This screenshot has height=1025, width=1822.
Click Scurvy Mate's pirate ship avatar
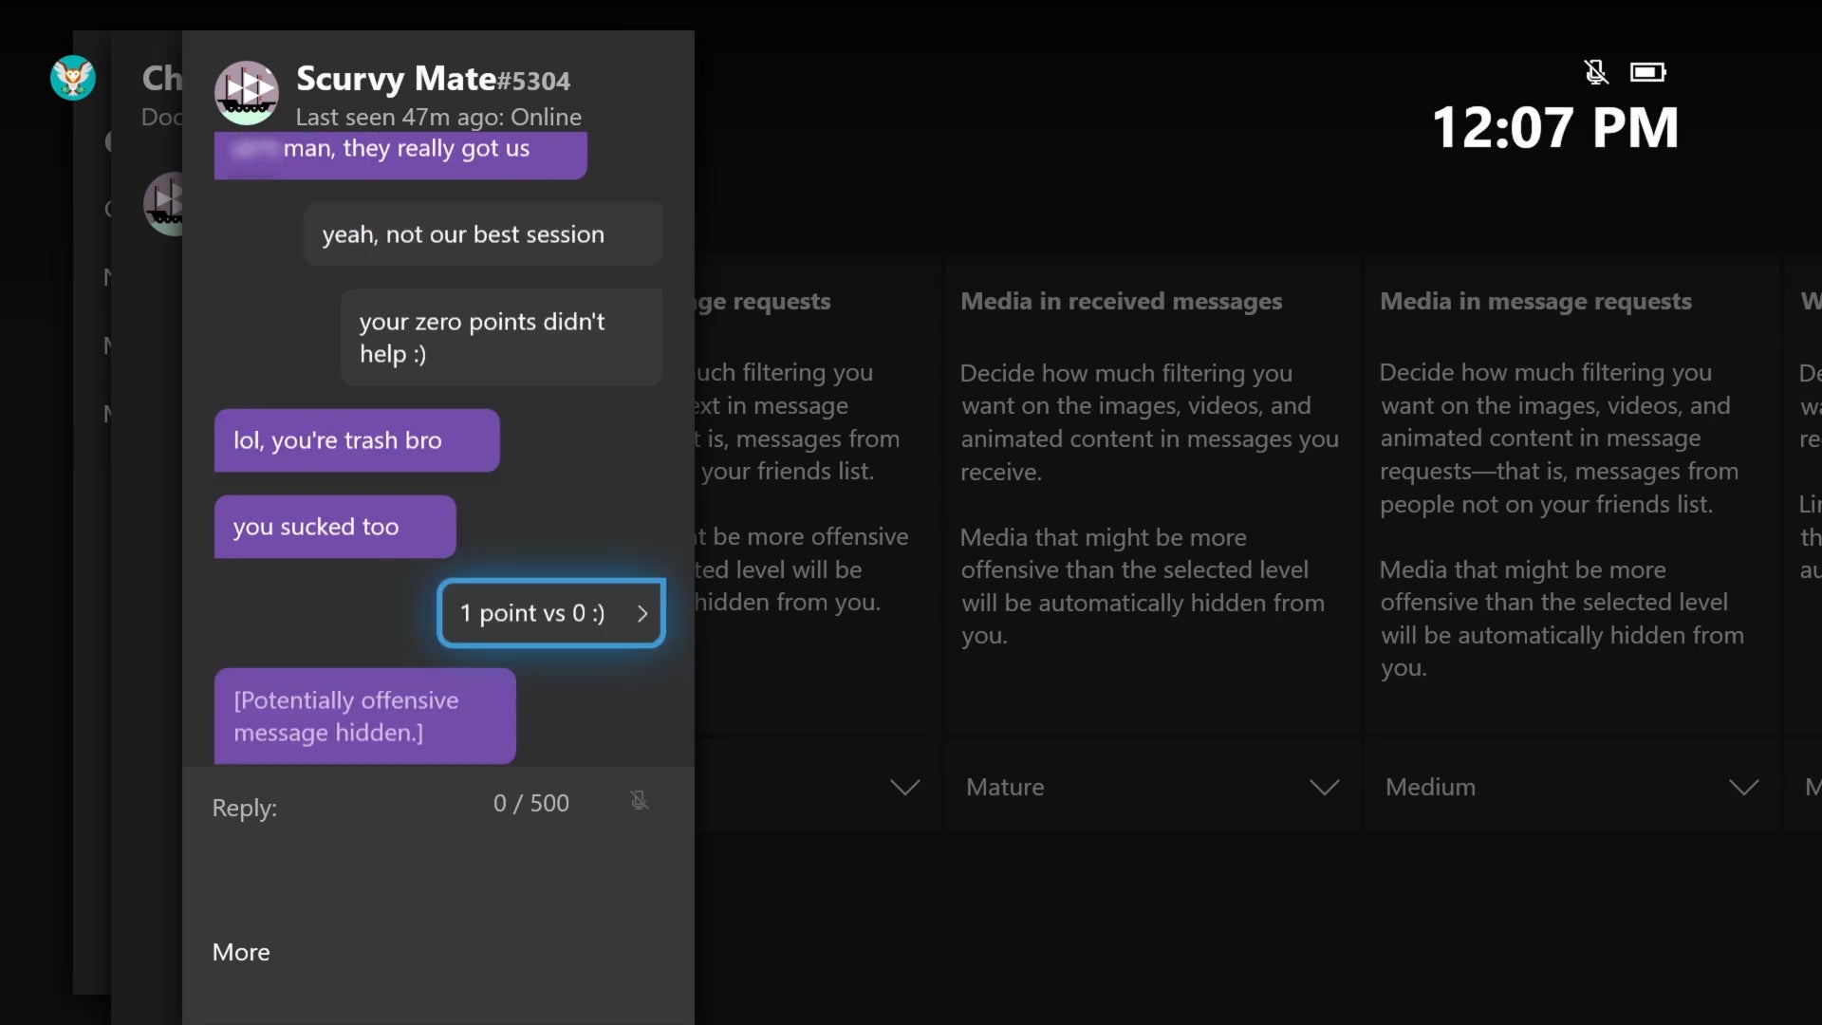click(x=247, y=92)
